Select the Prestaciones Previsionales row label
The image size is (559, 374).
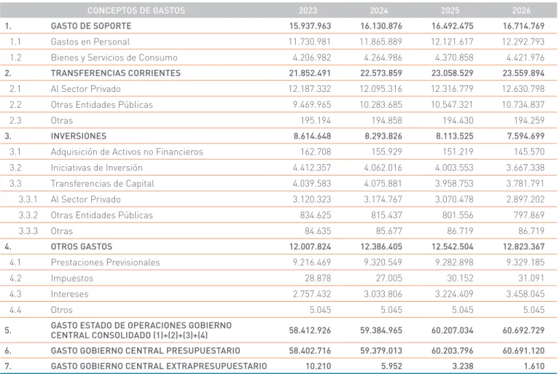106,262
